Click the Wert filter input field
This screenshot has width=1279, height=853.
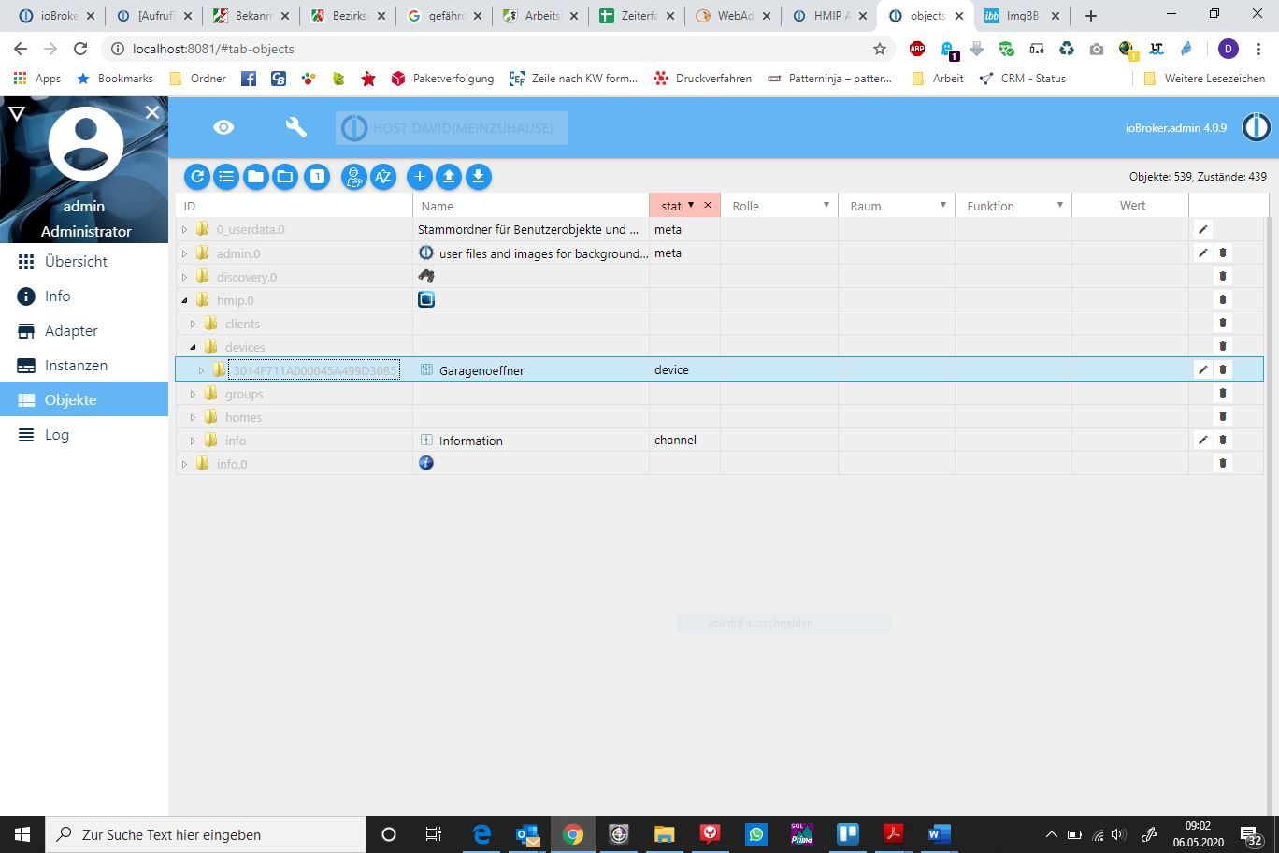point(1130,206)
